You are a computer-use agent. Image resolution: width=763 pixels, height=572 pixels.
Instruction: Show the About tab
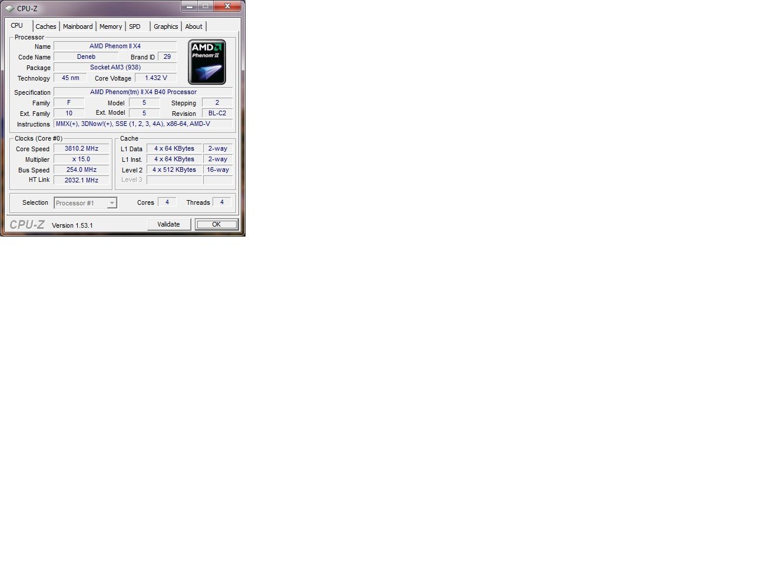pyautogui.click(x=194, y=26)
